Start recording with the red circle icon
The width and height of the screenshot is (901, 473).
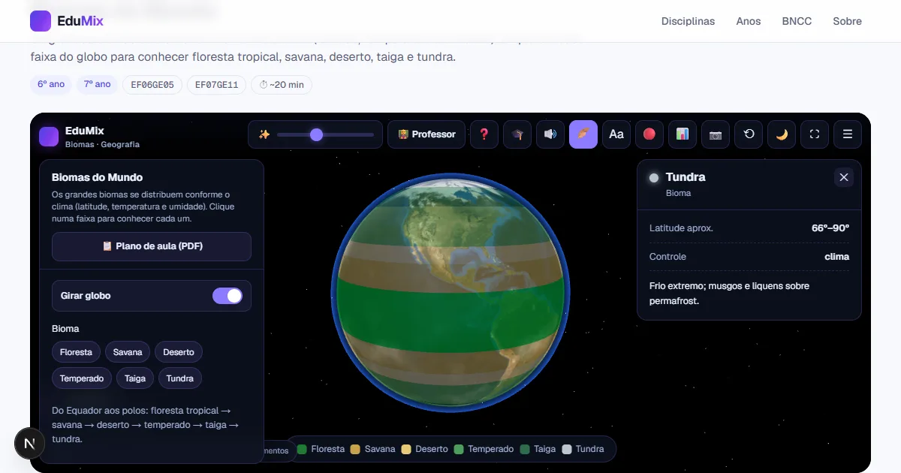coord(649,134)
